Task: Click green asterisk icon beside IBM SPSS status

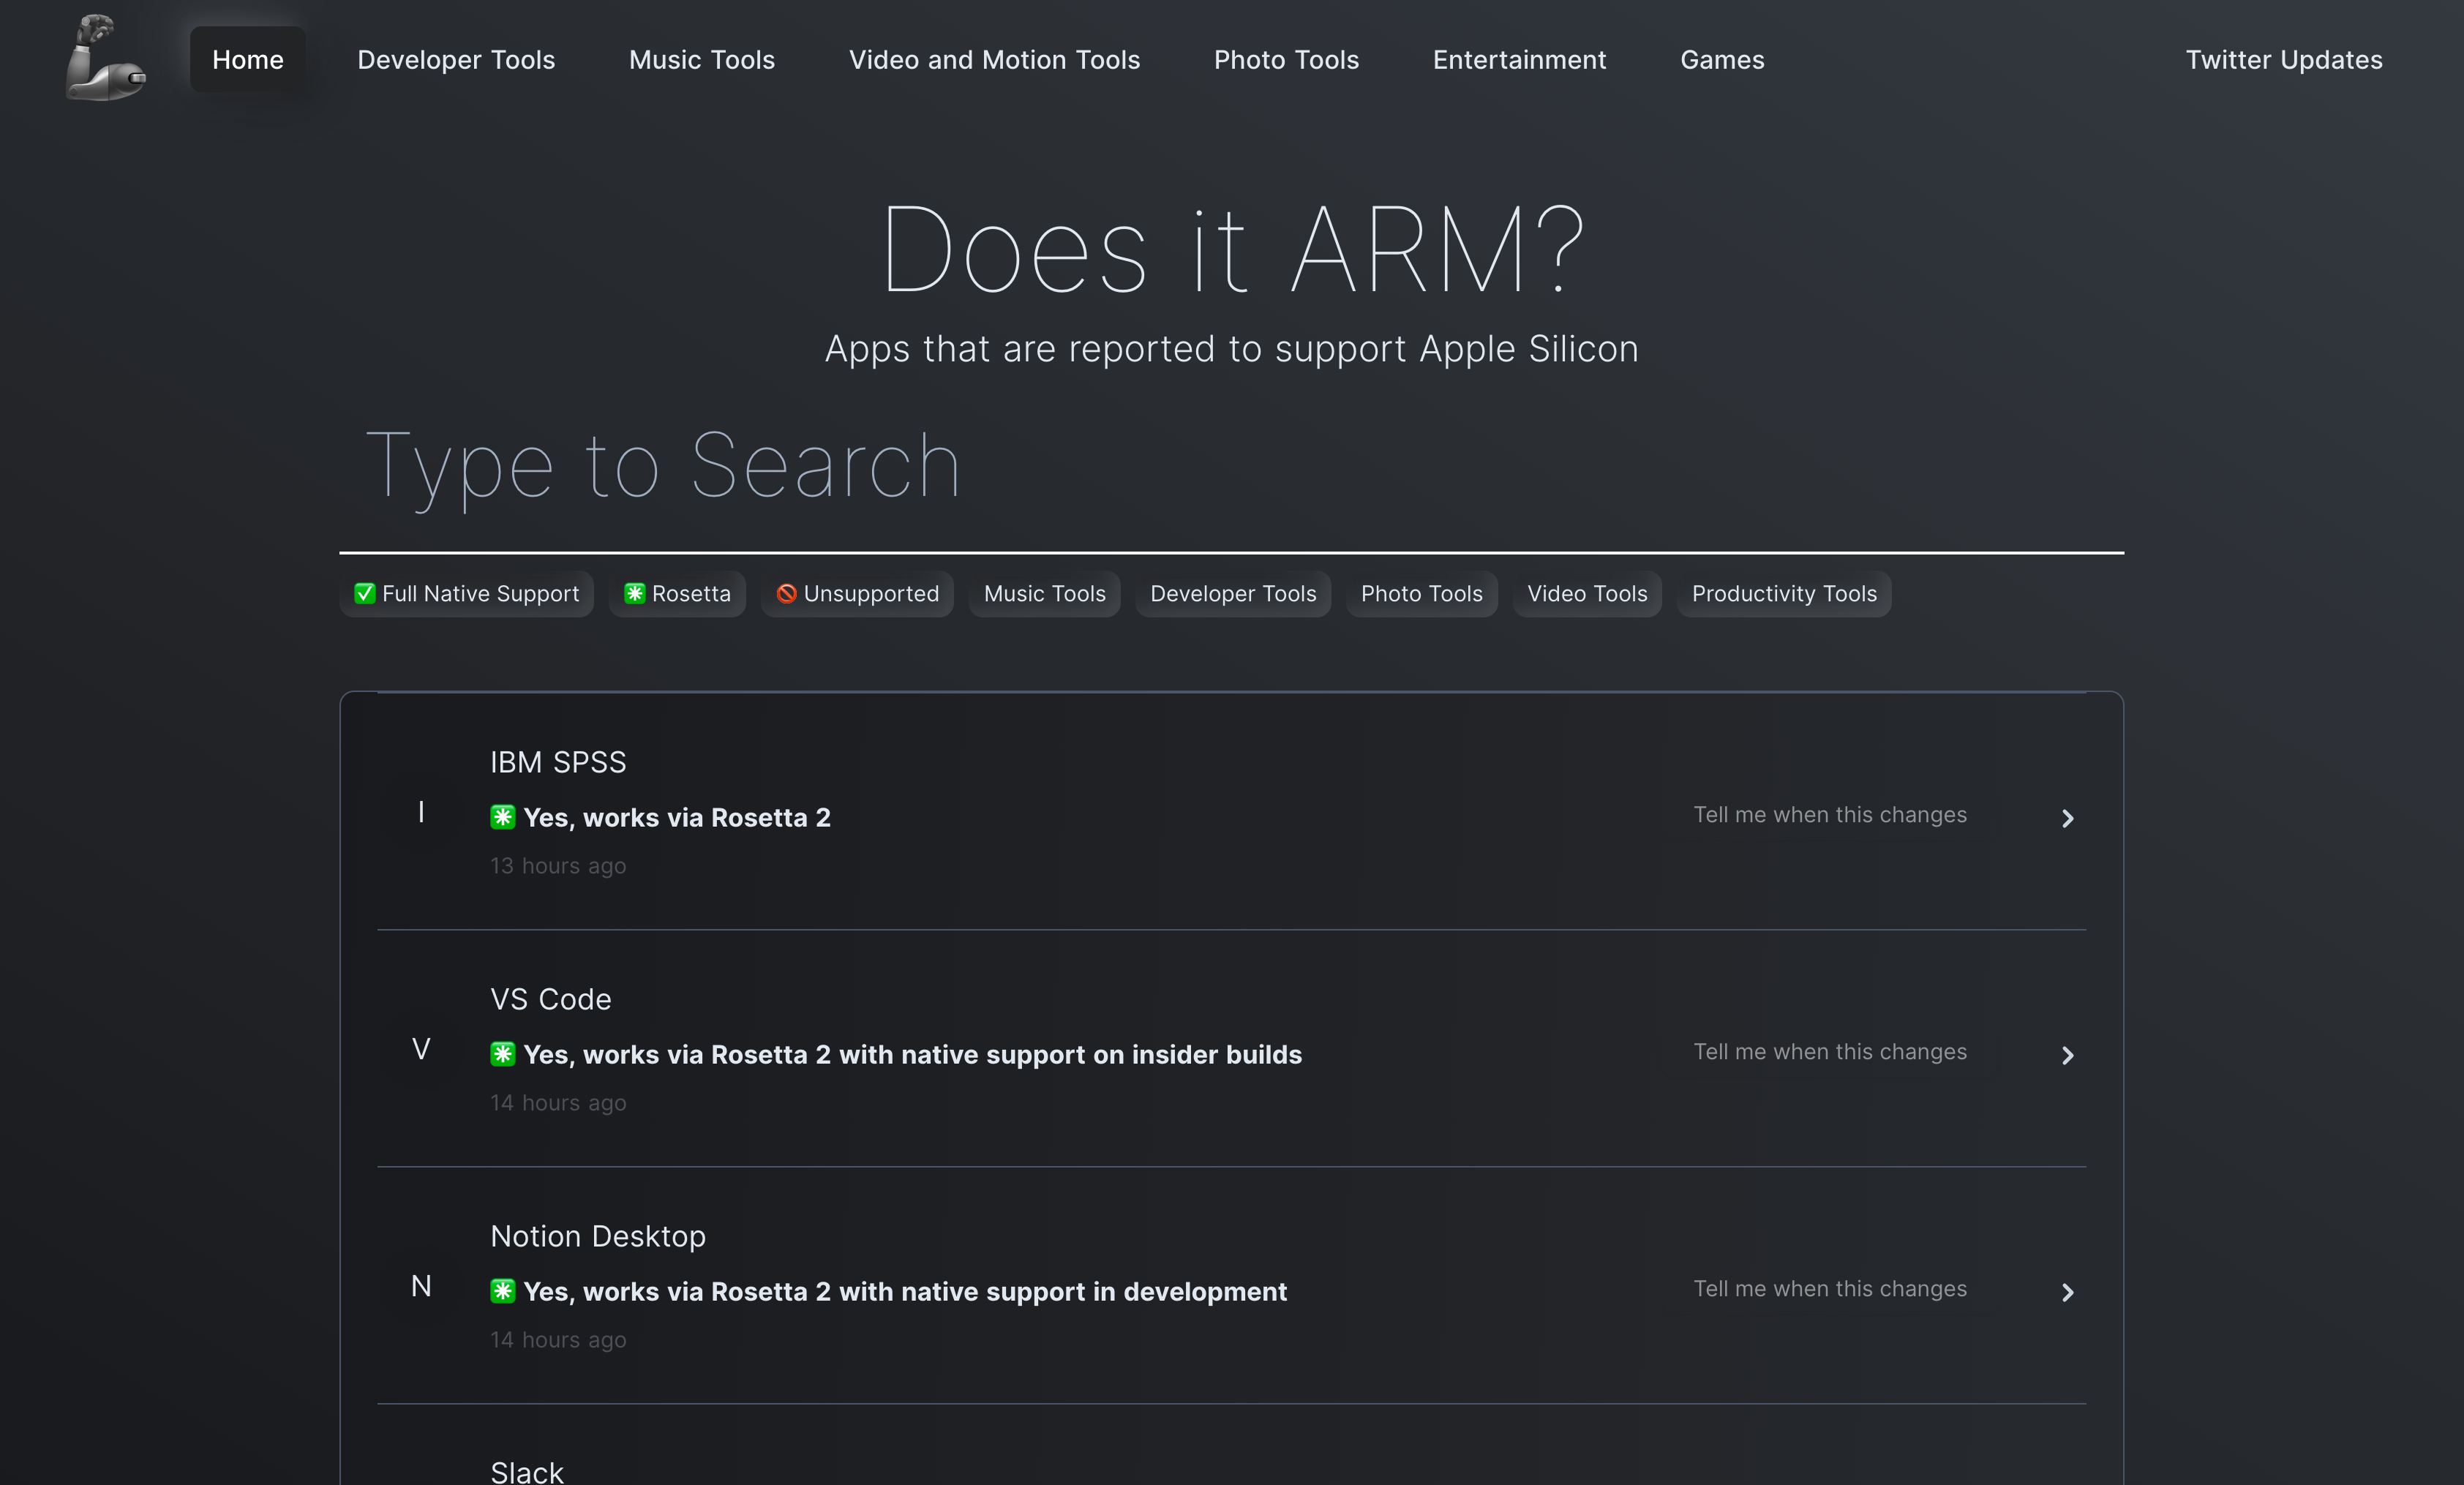Action: (x=502, y=817)
